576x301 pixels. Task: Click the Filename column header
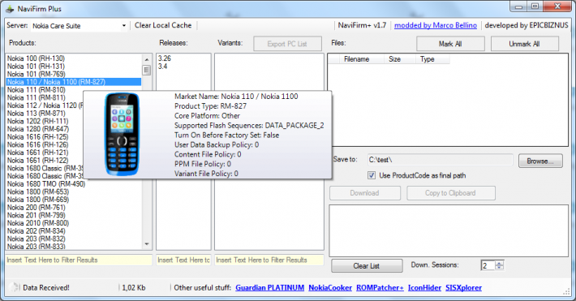point(356,59)
